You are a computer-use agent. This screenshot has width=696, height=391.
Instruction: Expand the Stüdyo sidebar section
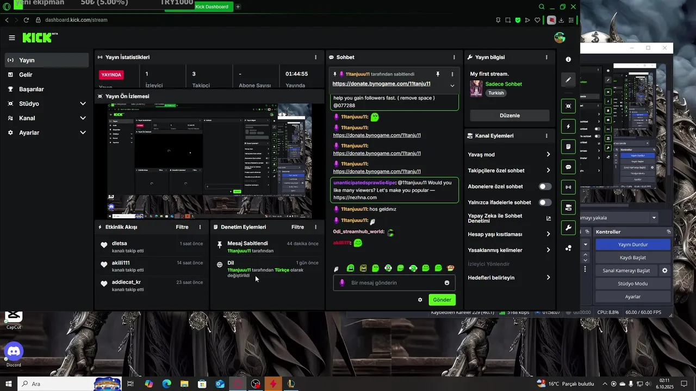83,104
